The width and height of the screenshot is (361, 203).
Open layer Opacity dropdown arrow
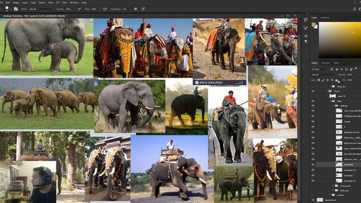click(x=355, y=74)
